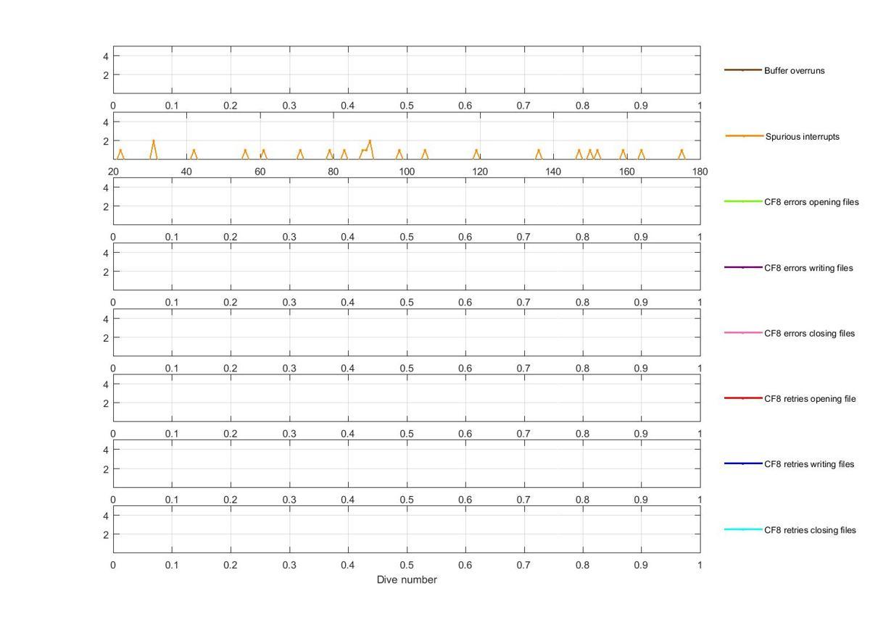Screen dimensions: 870x622
Task: Click the purple legend line for CF8 errors writing
Action: tap(743, 267)
